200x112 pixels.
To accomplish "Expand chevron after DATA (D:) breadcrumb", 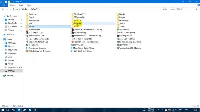I will [40, 9].
